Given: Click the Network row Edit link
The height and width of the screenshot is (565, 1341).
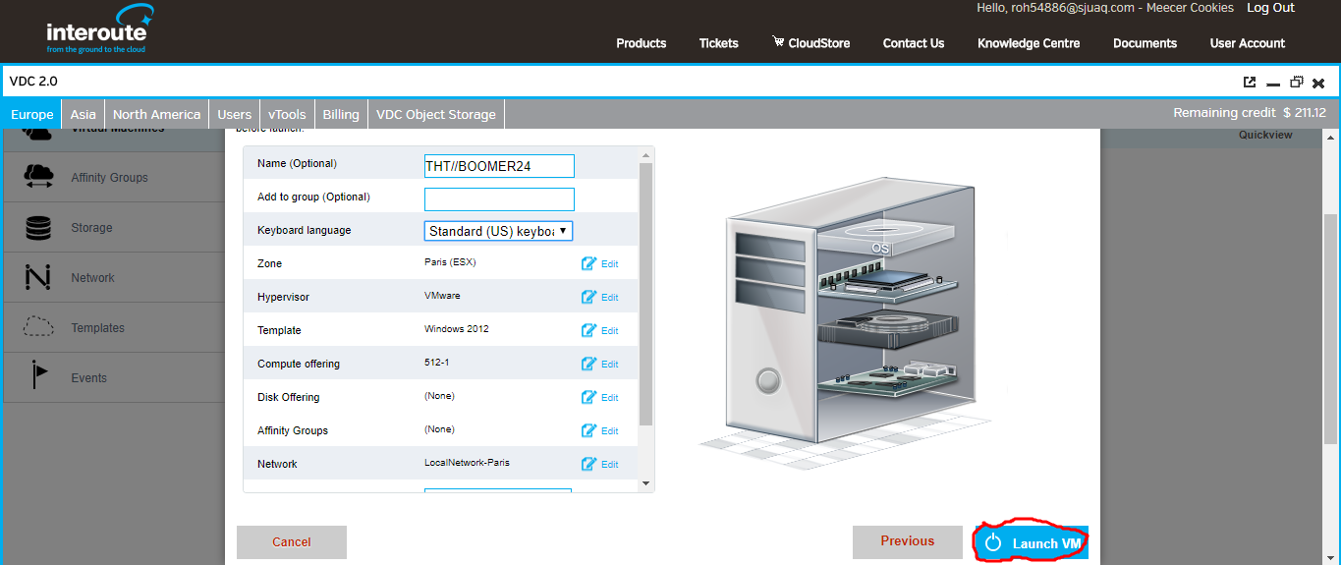Looking at the screenshot, I should tap(610, 465).
